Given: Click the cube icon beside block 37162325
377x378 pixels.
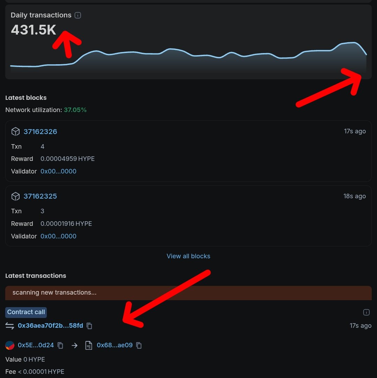Looking at the screenshot, I should tap(15, 196).
